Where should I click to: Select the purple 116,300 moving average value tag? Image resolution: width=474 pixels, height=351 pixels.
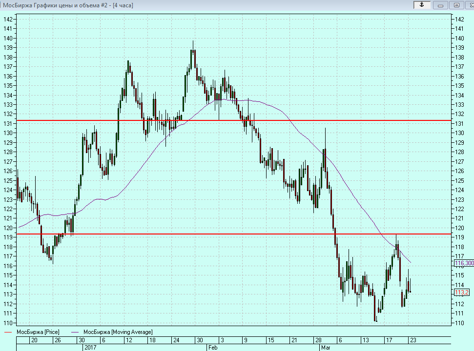(464, 263)
